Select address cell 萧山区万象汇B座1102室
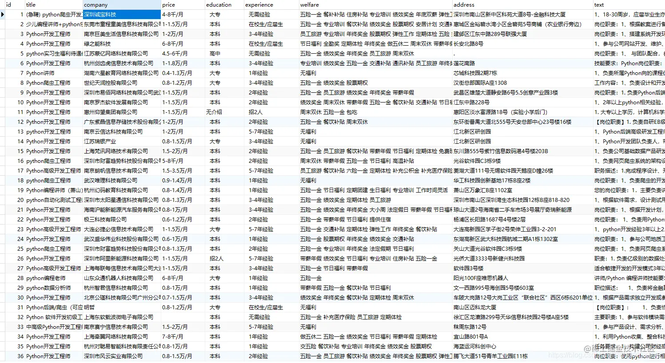Screen dimensions: 665x363 coord(522,190)
